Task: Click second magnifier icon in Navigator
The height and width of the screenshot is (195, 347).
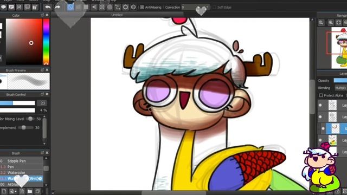Action: click(331, 23)
